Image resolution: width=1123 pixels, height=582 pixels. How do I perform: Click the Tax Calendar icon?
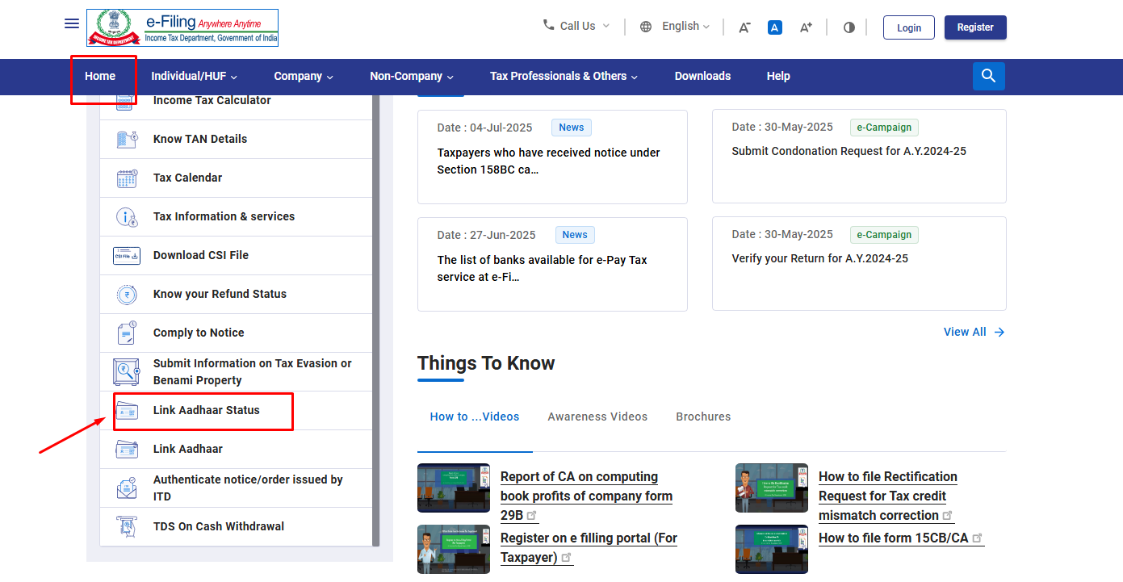click(127, 178)
